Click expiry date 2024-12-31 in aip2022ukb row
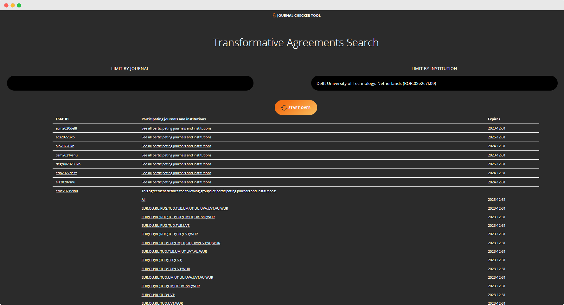The image size is (564, 305). click(497, 146)
